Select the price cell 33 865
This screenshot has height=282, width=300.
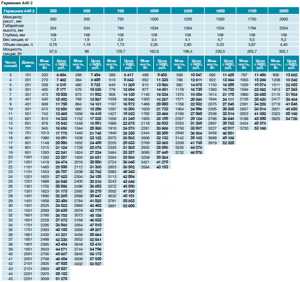(162, 143)
